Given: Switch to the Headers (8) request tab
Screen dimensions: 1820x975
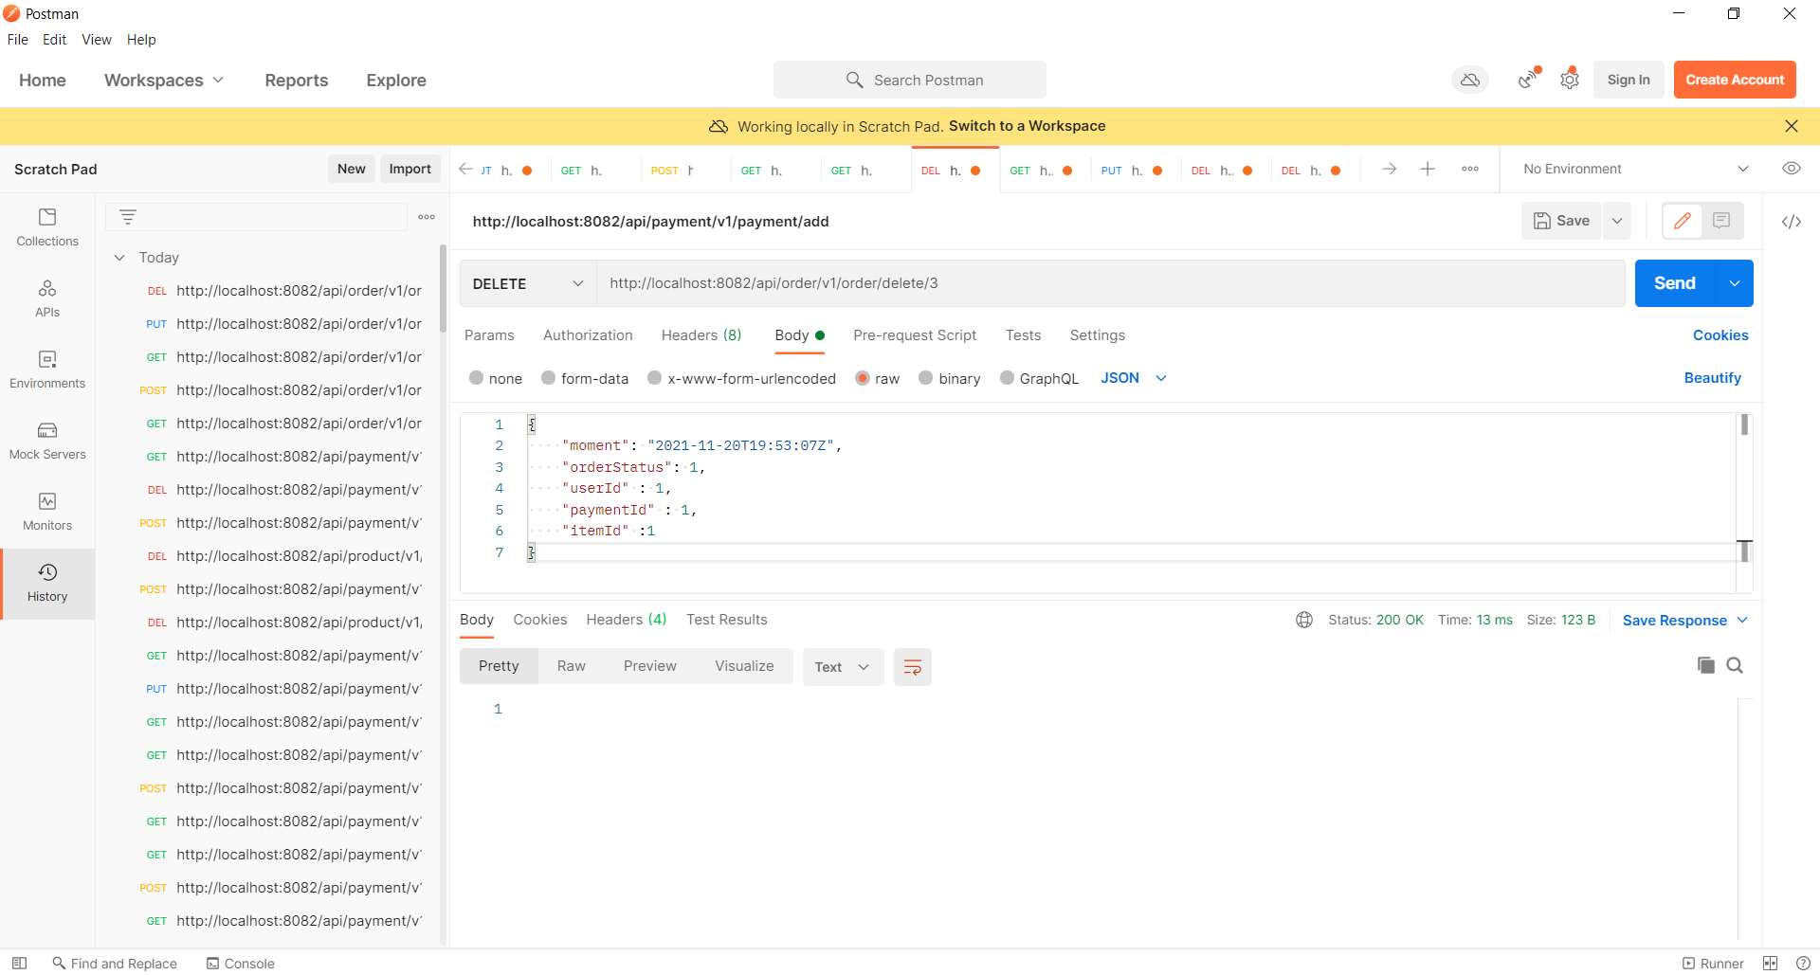Looking at the screenshot, I should [701, 335].
